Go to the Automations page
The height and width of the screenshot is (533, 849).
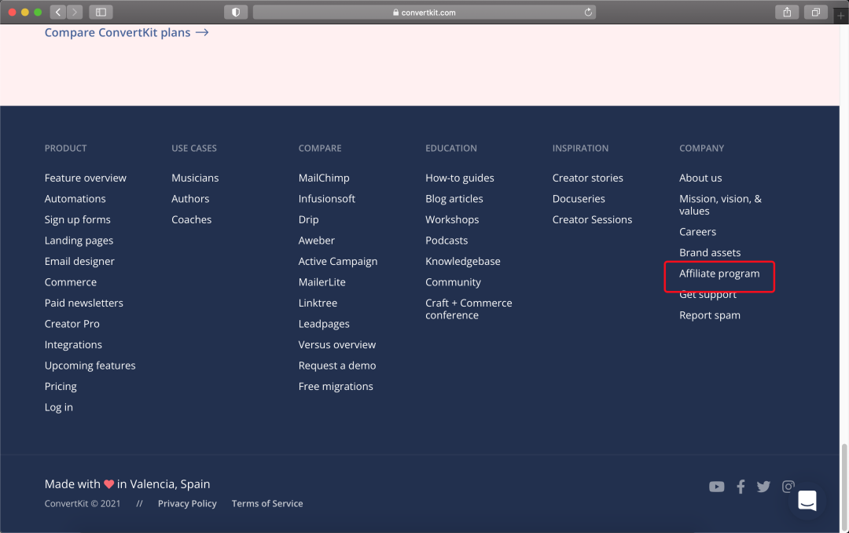click(x=75, y=199)
